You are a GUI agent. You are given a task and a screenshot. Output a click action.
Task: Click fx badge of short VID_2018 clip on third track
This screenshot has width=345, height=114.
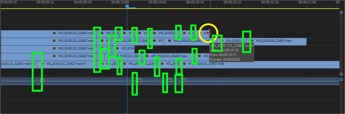point(117,48)
